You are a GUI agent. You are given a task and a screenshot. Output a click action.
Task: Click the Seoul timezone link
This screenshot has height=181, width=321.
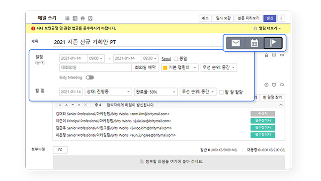coord(166,59)
